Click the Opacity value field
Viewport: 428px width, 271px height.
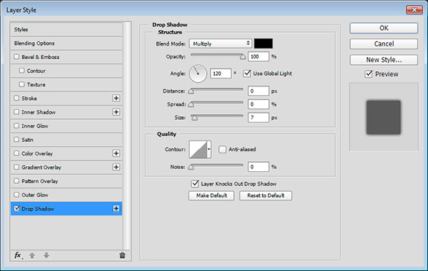258,56
